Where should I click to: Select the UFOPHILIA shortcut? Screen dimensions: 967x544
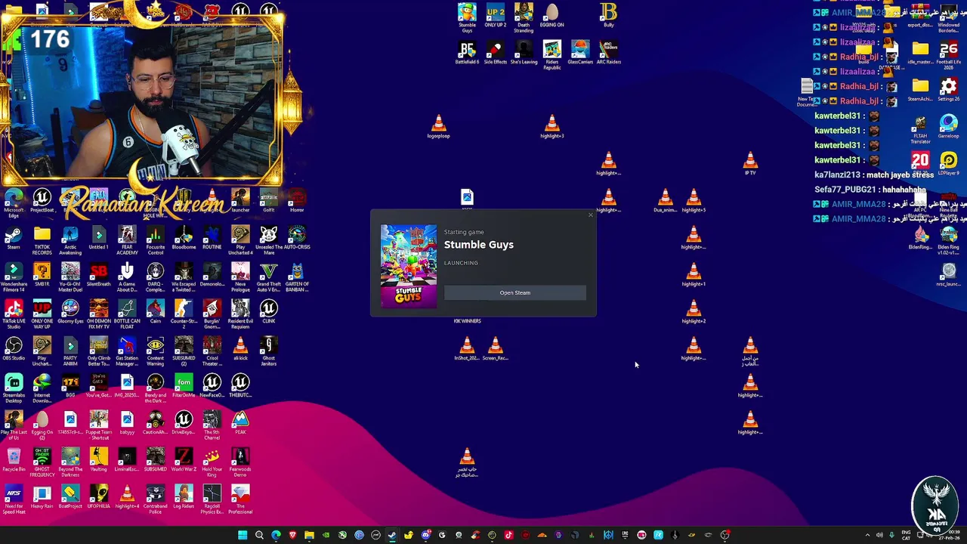[x=98, y=496]
